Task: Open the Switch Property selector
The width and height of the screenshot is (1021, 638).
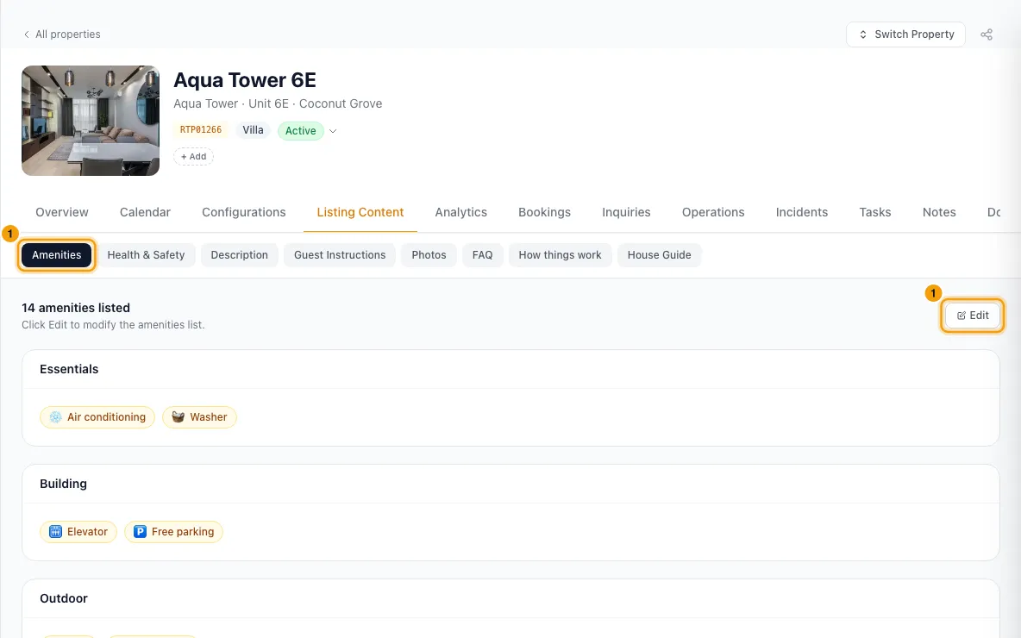Action: [905, 34]
